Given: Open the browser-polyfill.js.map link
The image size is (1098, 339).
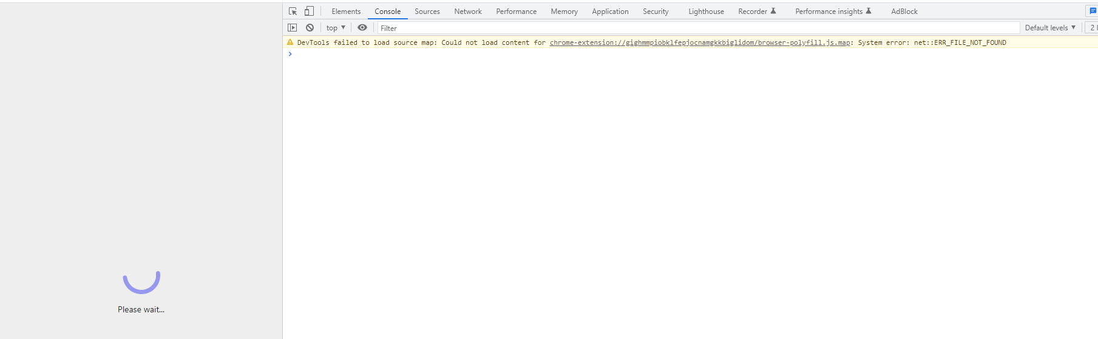Looking at the screenshot, I should [x=700, y=42].
